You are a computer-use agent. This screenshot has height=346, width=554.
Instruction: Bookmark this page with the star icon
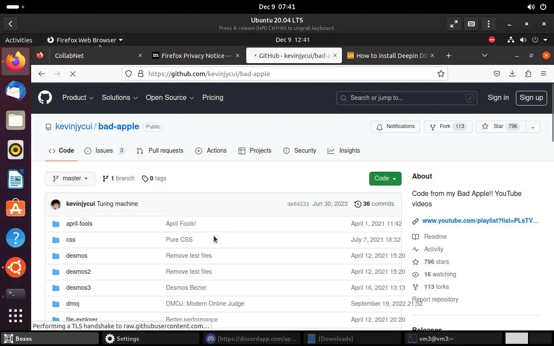click(x=441, y=74)
